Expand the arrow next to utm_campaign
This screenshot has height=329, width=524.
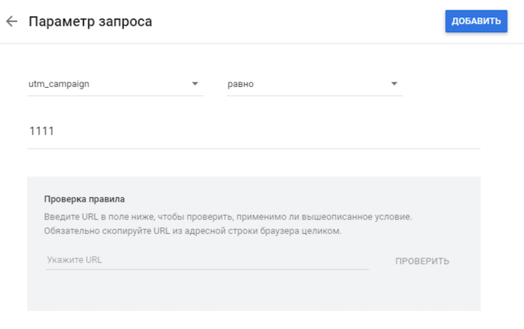coord(195,84)
